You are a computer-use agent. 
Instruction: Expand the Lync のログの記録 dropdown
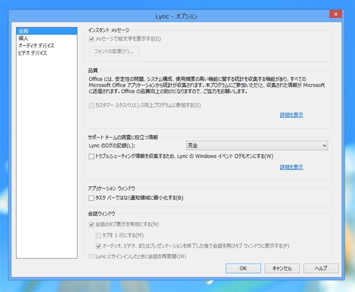click(257, 145)
